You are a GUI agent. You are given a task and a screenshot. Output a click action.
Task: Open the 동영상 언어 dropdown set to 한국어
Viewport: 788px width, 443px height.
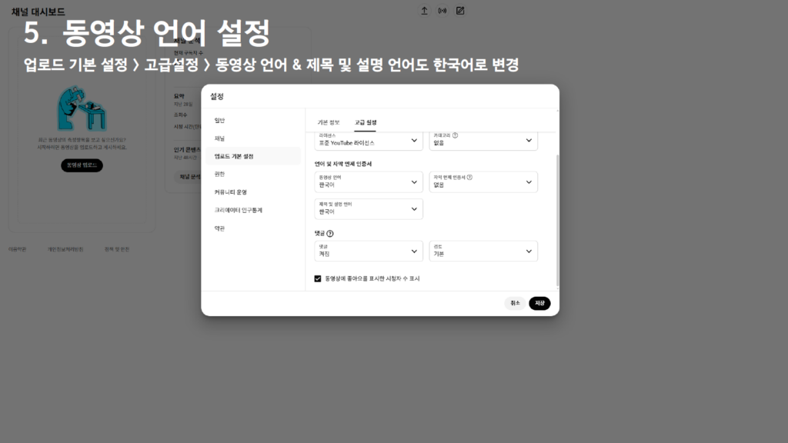(369, 182)
